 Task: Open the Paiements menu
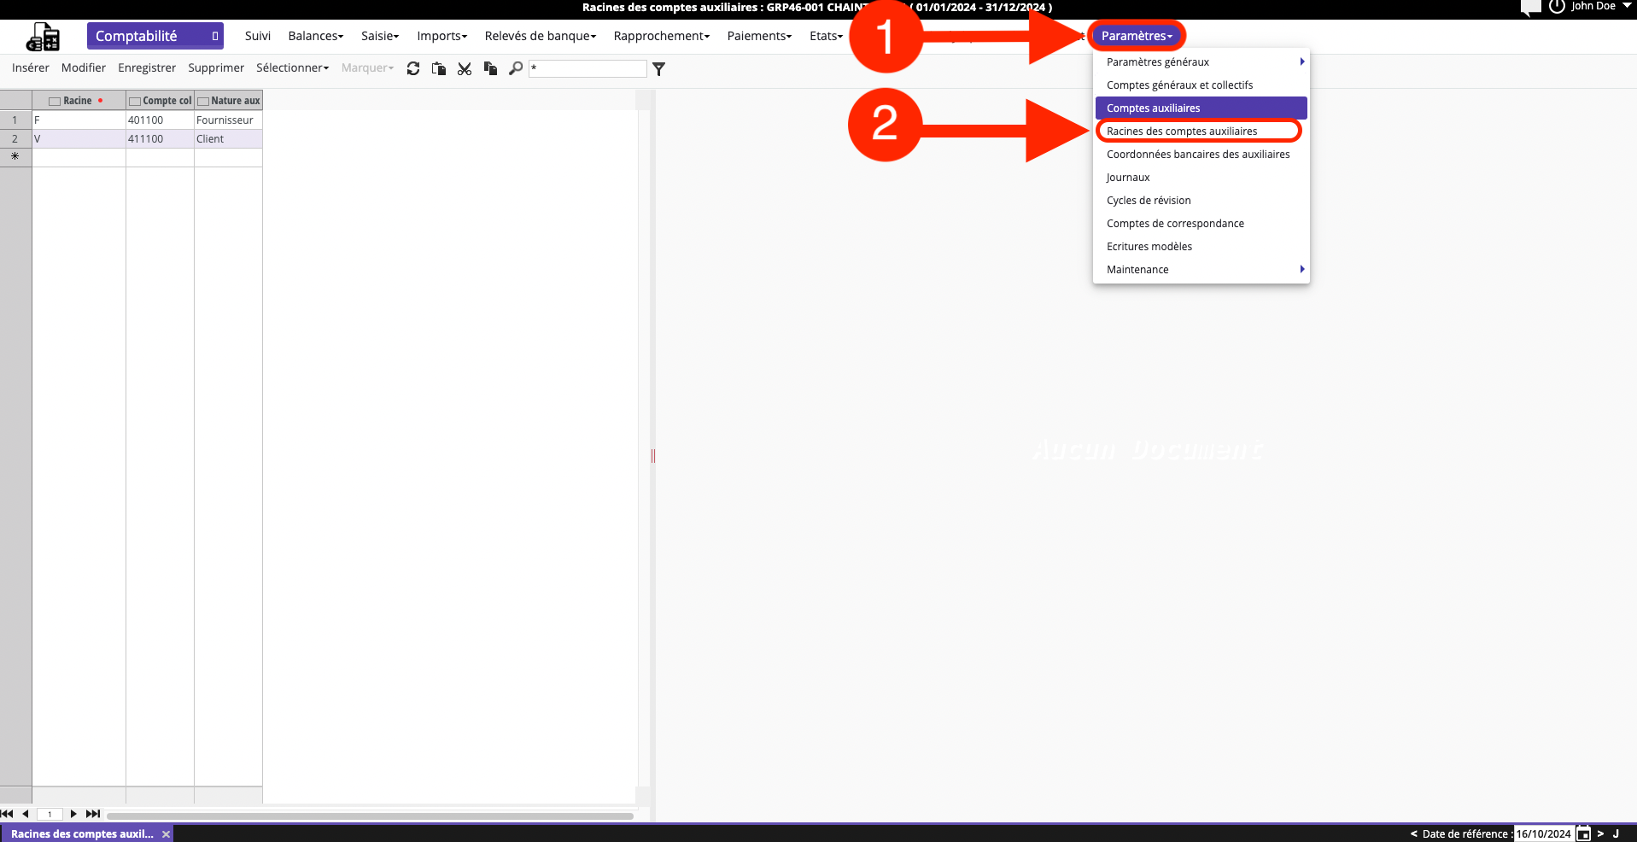759,36
